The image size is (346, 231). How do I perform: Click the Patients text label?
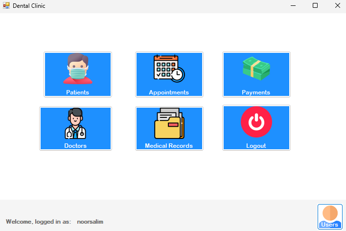coord(78,92)
